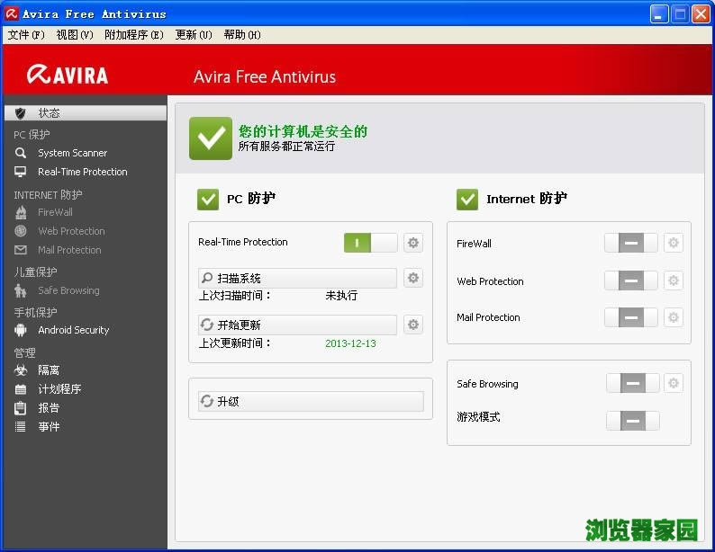Click the Avira icon in title bar
This screenshot has height=552, width=715.
click(x=12, y=13)
